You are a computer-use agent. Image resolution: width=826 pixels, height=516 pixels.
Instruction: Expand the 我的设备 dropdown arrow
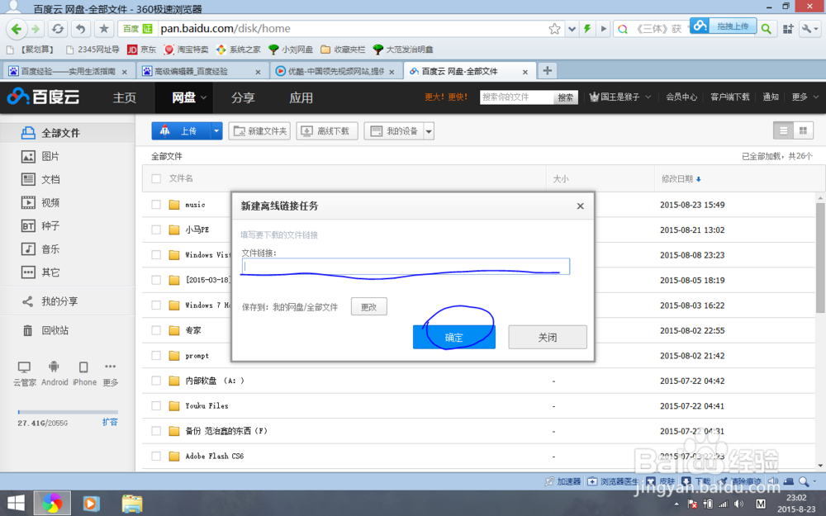tap(429, 131)
